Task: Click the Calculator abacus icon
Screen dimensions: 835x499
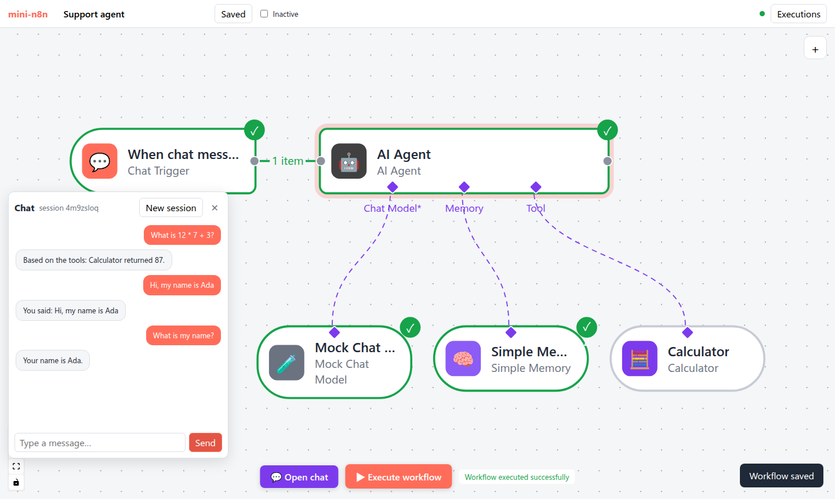Action: pos(640,359)
